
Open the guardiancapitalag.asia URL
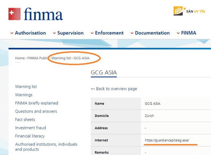pyautogui.click(x=167, y=140)
